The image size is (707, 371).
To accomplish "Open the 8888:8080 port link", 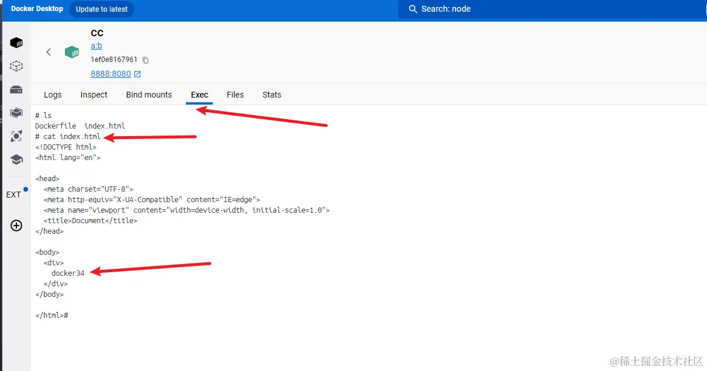I will tap(111, 74).
